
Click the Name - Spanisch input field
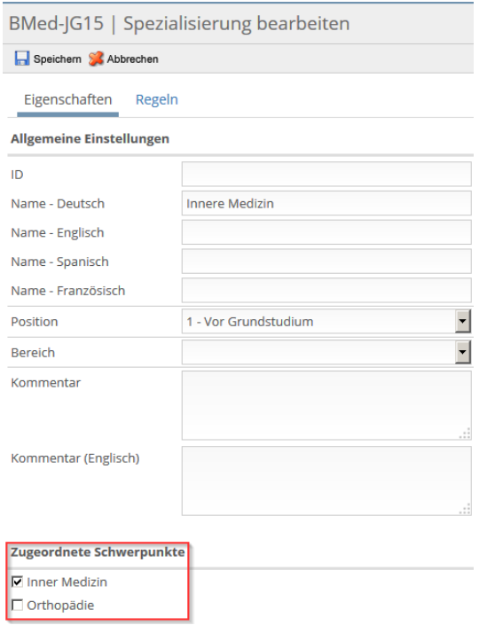pyautogui.click(x=326, y=262)
